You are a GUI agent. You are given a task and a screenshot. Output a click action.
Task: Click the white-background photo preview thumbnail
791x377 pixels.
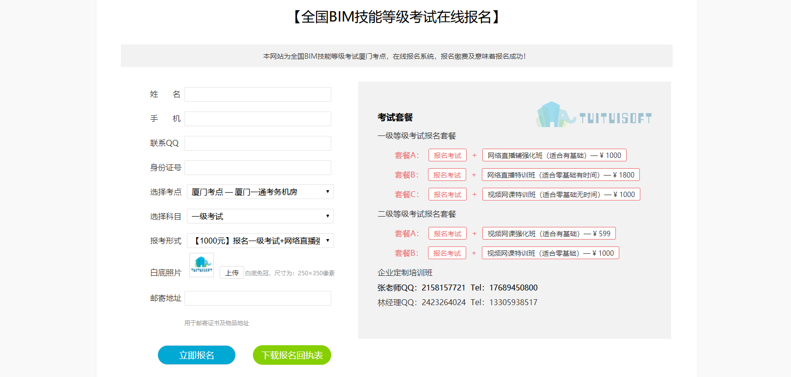(x=202, y=265)
